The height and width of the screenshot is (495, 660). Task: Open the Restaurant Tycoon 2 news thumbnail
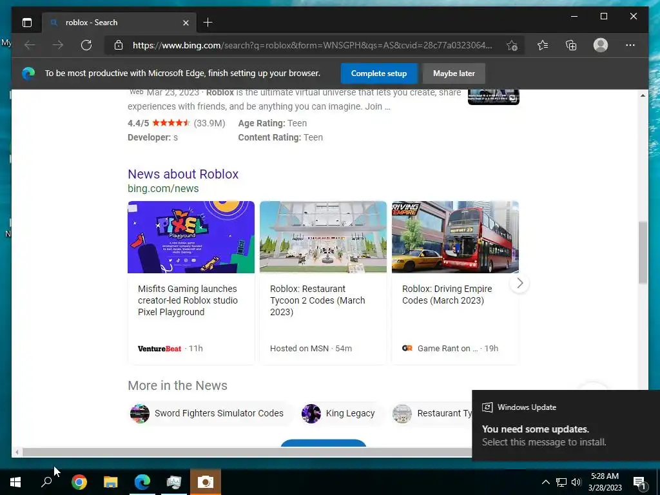(x=324, y=237)
